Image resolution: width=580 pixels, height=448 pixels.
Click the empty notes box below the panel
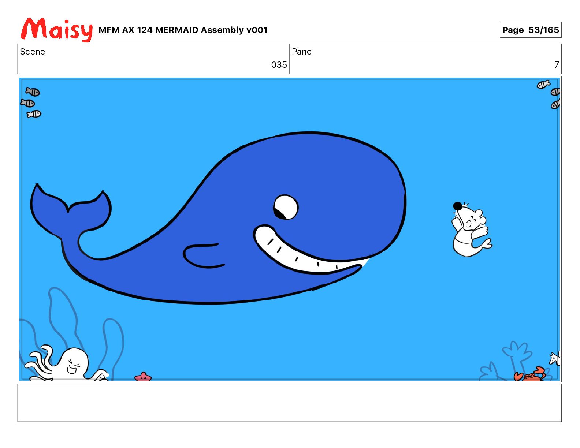[x=289, y=403]
